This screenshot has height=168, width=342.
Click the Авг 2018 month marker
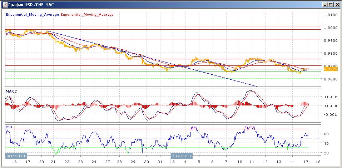tap(16, 156)
